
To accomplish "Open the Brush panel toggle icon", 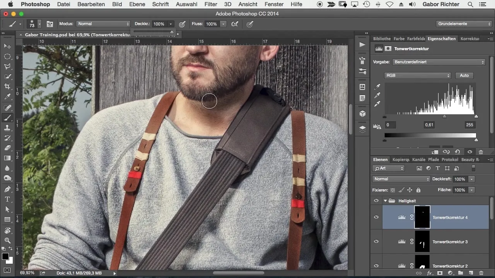I will 50,24.
